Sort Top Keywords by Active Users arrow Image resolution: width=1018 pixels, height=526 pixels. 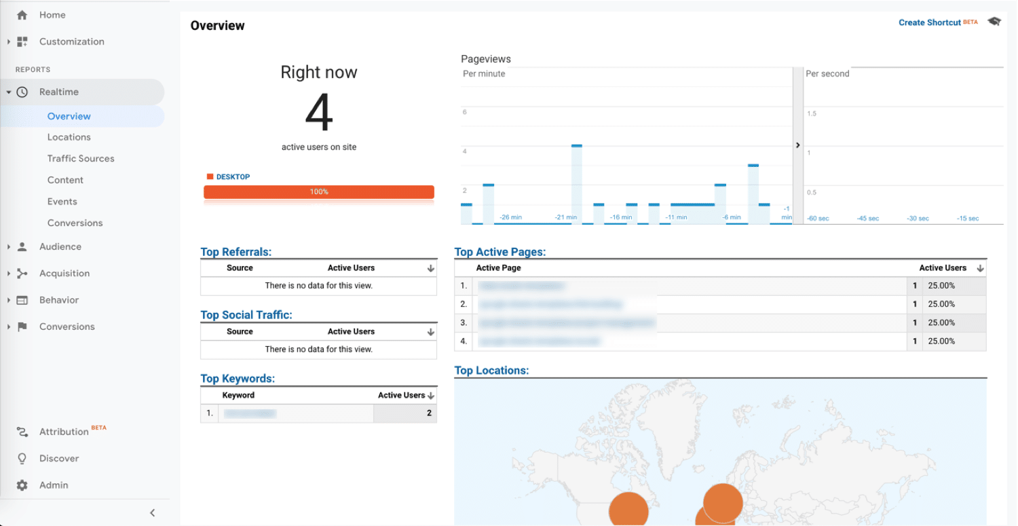pyautogui.click(x=431, y=395)
